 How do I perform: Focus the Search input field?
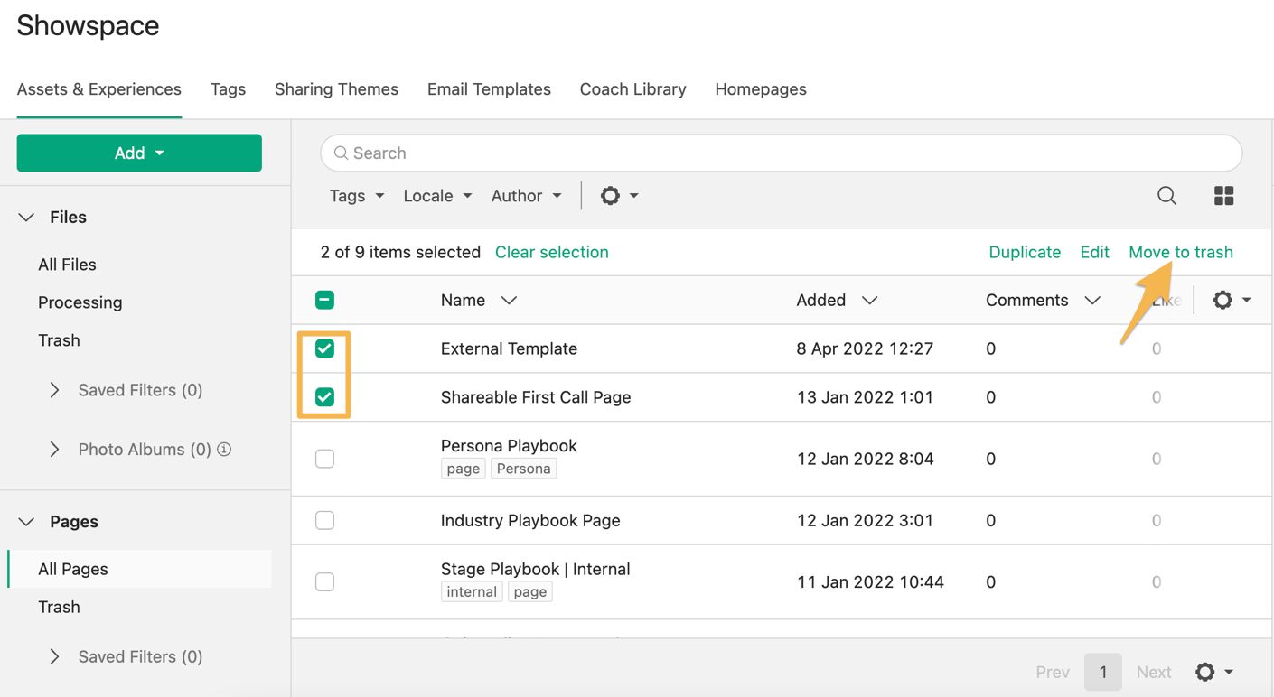click(782, 153)
